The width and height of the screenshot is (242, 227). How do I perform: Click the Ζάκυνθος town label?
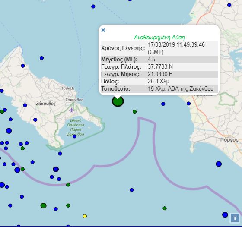point(74,100)
